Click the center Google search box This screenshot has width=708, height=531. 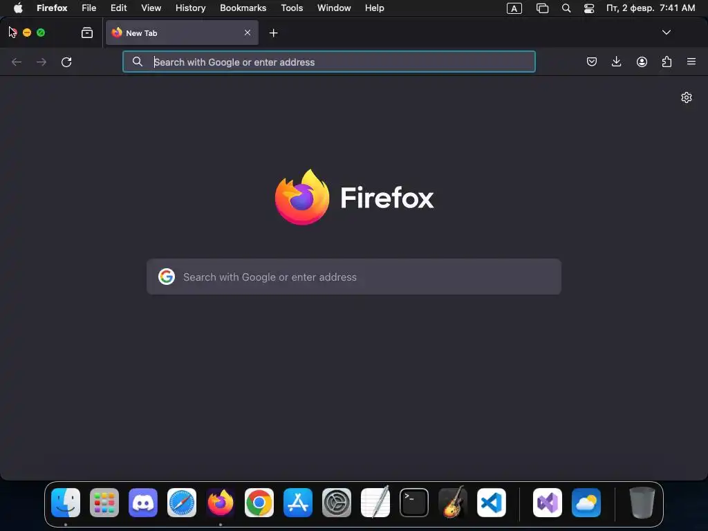[354, 277]
